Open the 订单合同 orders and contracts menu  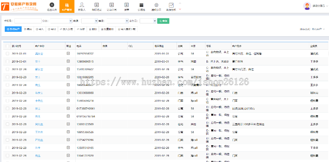pos(111,6)
